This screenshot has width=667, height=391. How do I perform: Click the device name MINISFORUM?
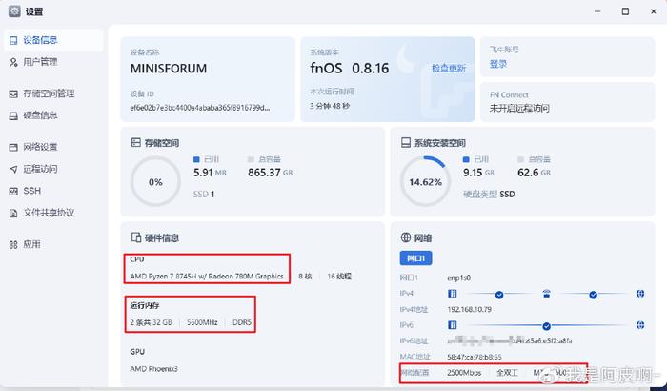[169, 69]
